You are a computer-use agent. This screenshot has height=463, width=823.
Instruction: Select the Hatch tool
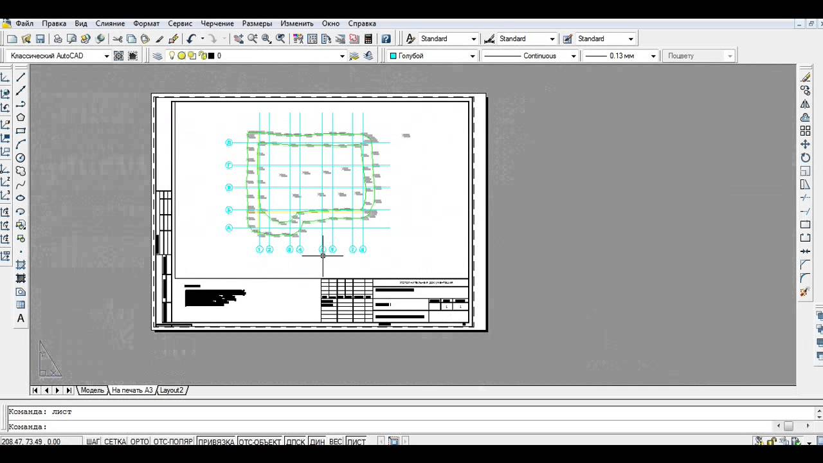[21, 265]
